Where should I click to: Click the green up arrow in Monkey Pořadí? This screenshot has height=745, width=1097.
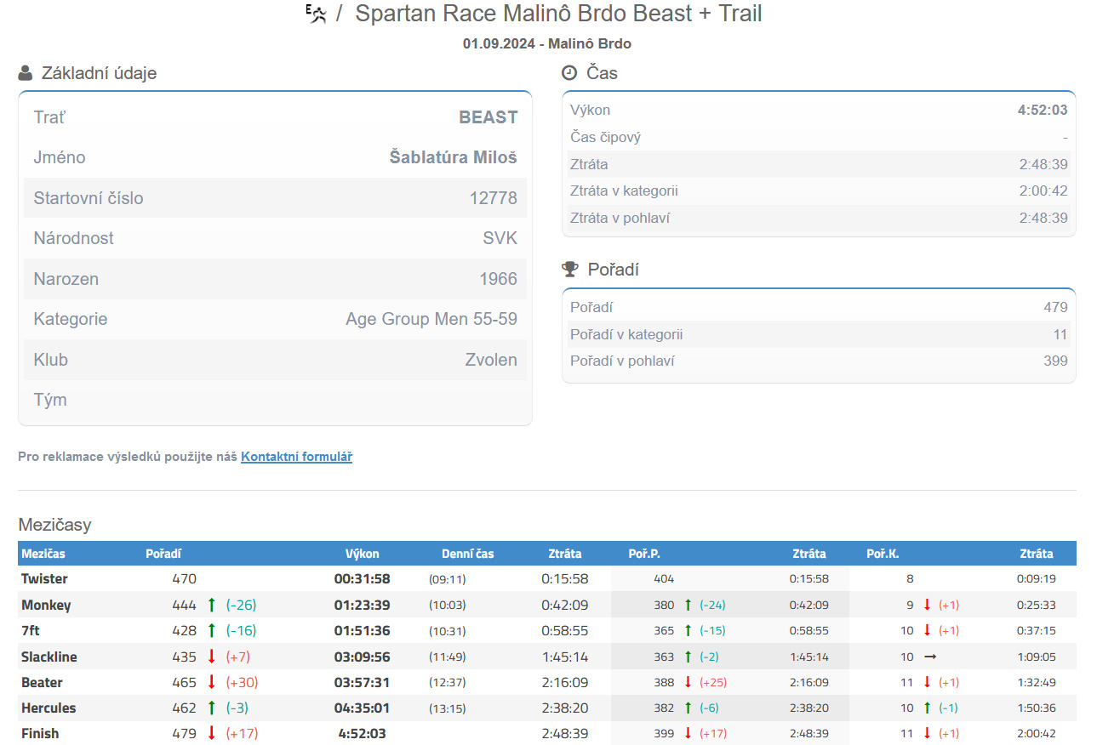212,606
